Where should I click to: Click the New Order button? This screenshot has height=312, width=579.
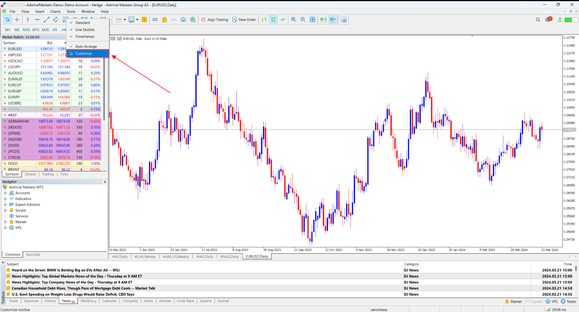[244, 20]
